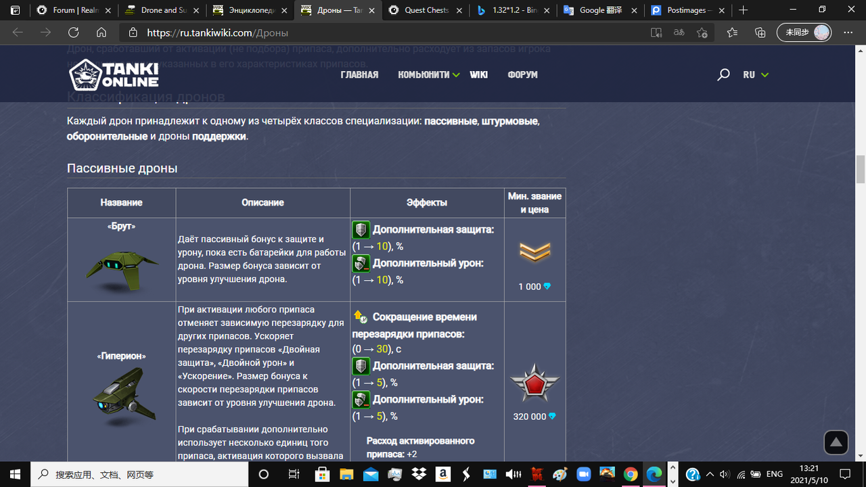Open Google Chrome from the taskbar
Viewport: 866px width, 487px height.
tap(631, 474)
